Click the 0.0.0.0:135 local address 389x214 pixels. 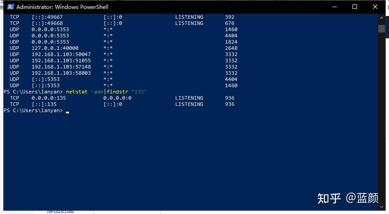coord(49,98)
